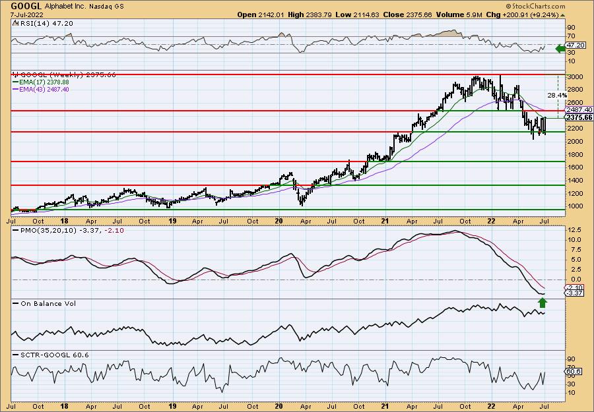The width and height of the screenshot is (594, 412).
Task: Click the PMO(35,20,10) indicator legend
Action: tap(69, 231)
